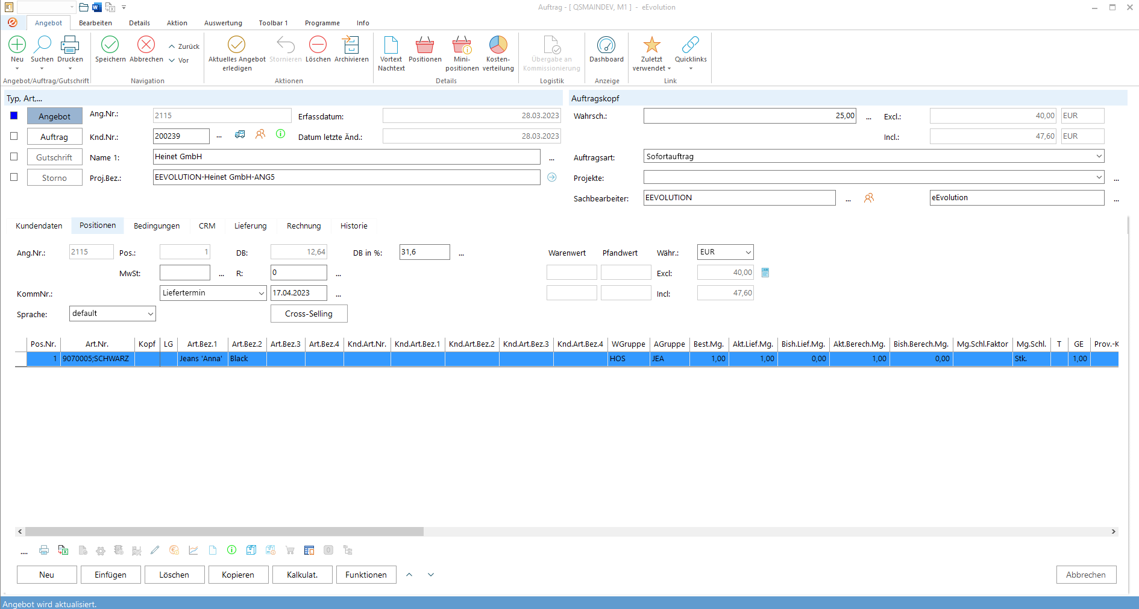
Task: Toggle the Auftrag type checkbox
Action: click(14, 136)
